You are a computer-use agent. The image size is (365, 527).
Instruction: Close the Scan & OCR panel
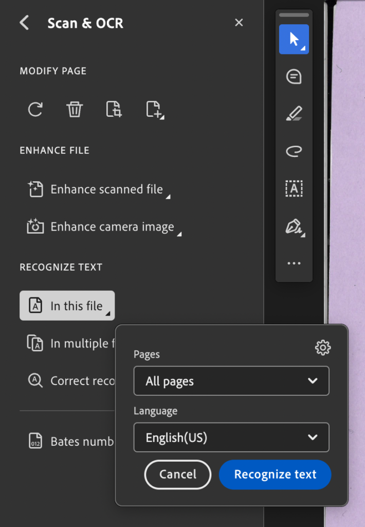239,23
